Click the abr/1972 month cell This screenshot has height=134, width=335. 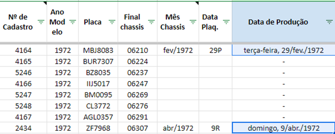coord(178,128)
